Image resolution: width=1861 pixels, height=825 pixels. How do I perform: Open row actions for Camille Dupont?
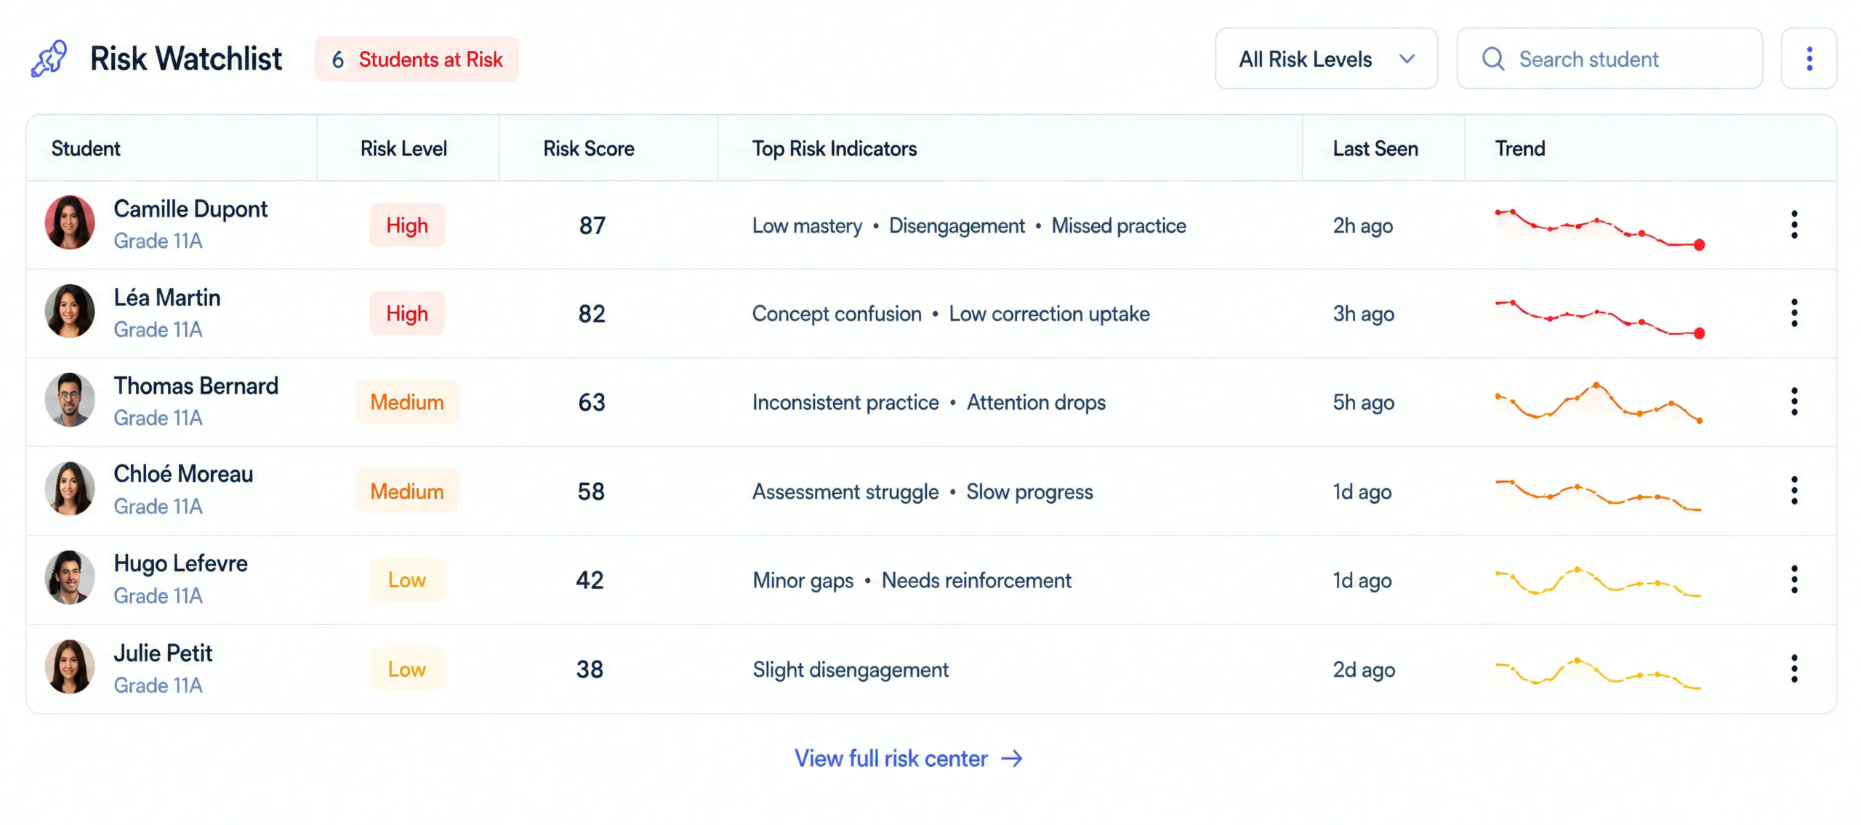click(x=1794, y=225)
